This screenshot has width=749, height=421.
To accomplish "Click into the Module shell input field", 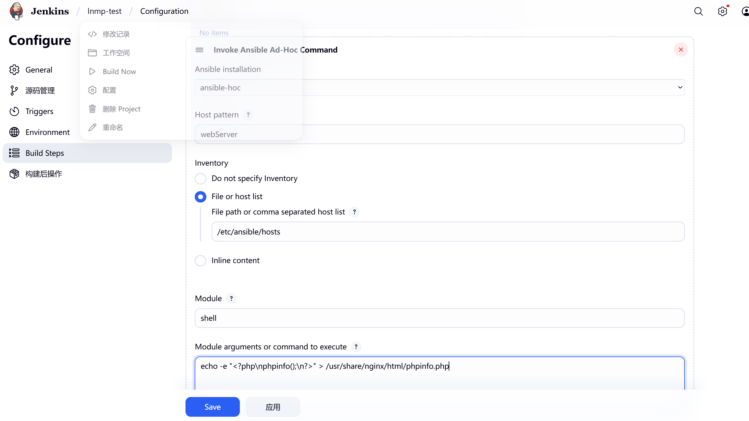I will click(x=439, y=318).
